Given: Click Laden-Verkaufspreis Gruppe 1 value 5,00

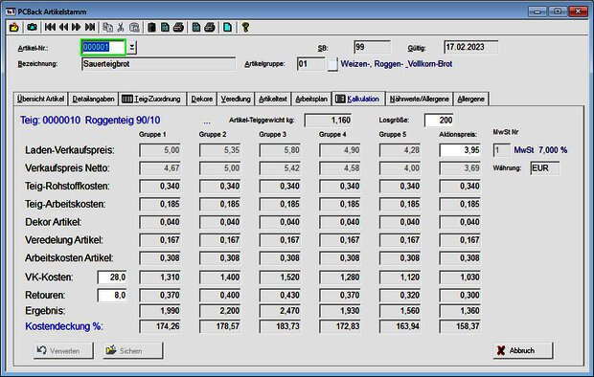Looking at the screenshot, I should pos(160,150).
